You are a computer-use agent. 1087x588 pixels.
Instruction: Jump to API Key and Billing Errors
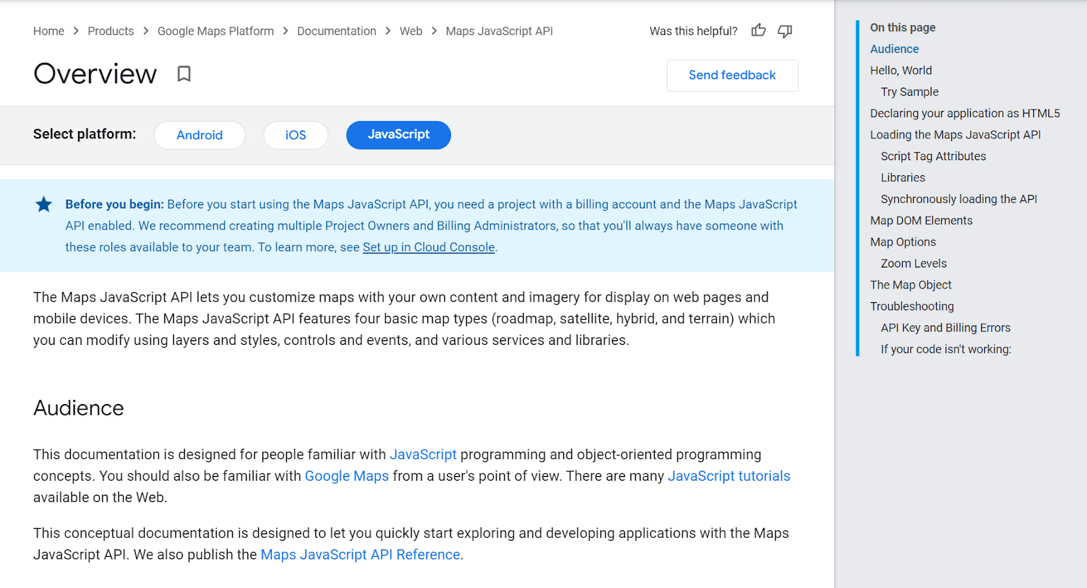pos(946,328)
